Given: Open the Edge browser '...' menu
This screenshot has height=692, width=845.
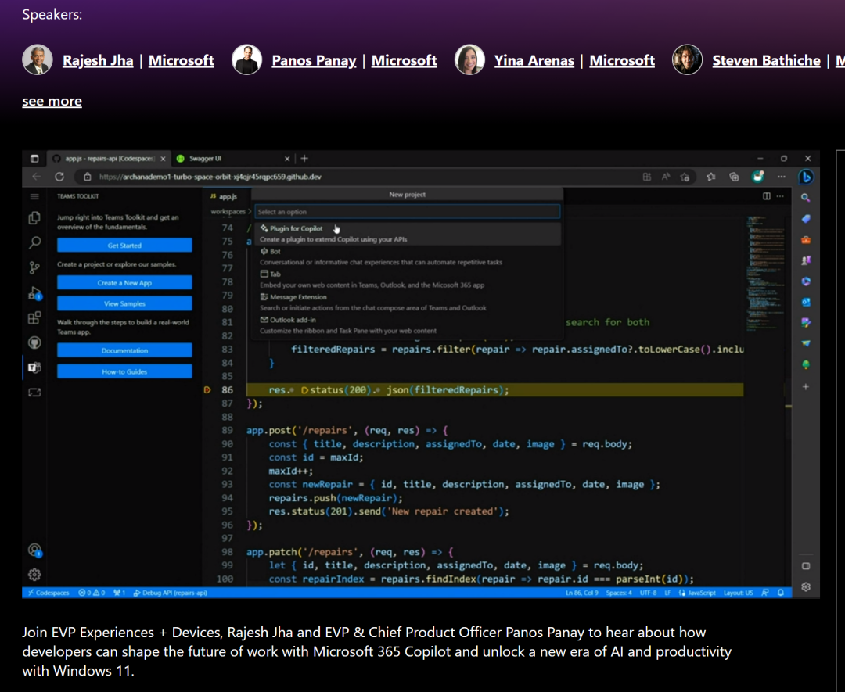Looking at the screenshot, I should point(780,177).
